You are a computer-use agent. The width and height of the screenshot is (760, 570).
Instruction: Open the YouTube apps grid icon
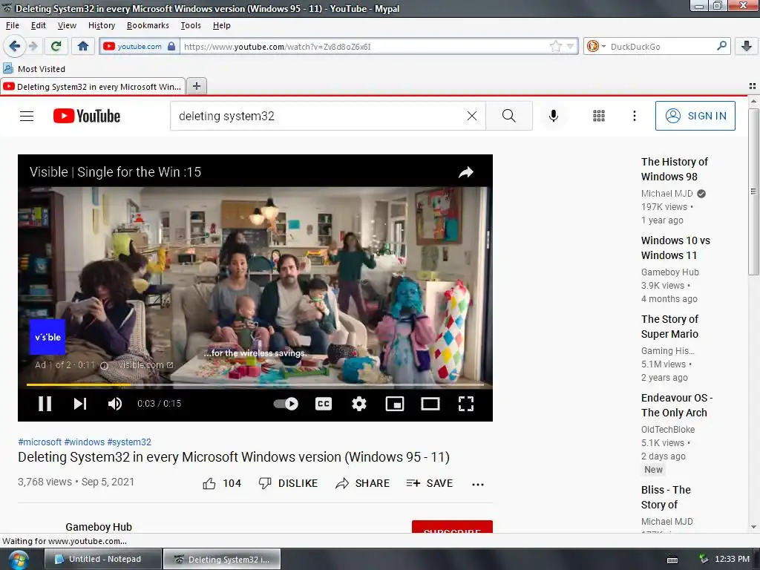(599, 116)
